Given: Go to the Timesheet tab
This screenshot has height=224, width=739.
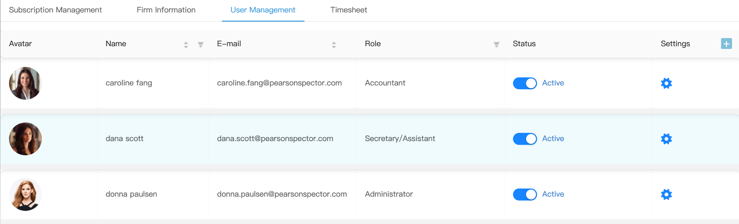Looking at the screenshot, I should coord(348,10).
